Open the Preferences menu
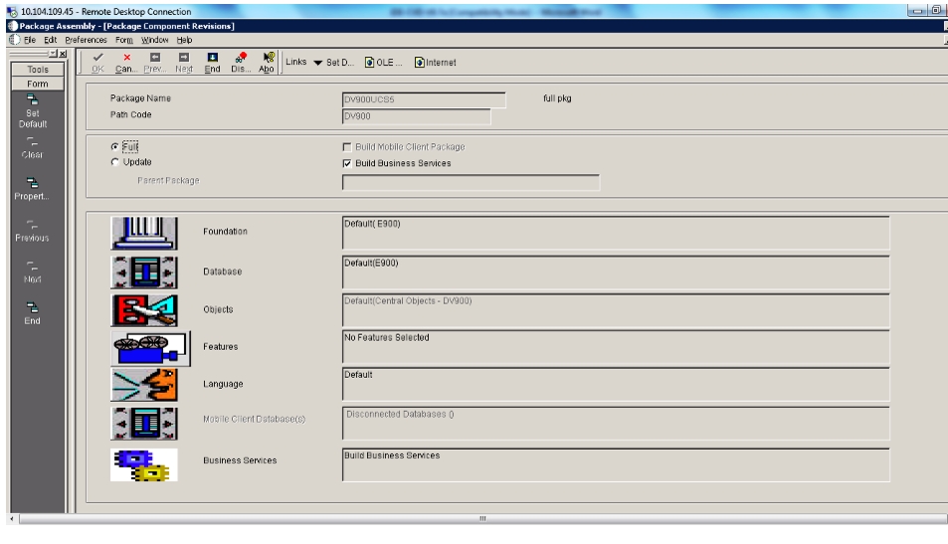Viewport: 948px width, 544px height. 86,40
